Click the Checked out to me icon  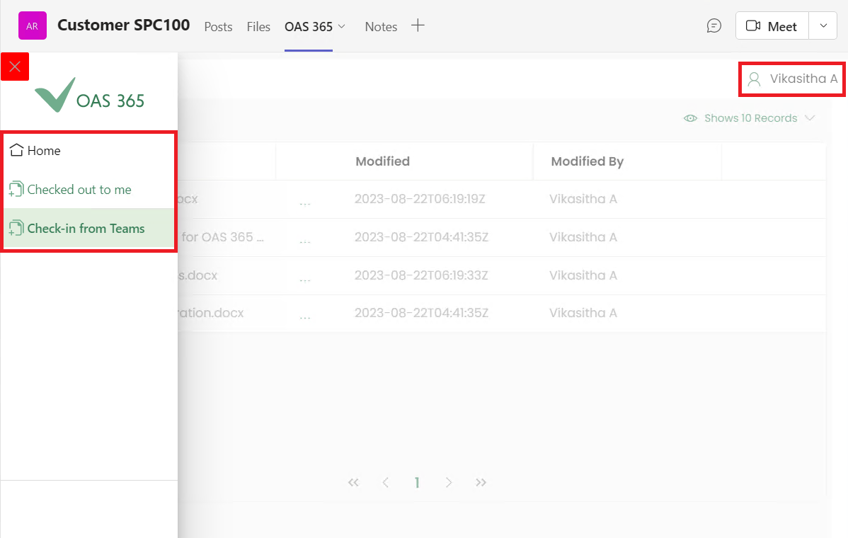click(x=16, y=190)
